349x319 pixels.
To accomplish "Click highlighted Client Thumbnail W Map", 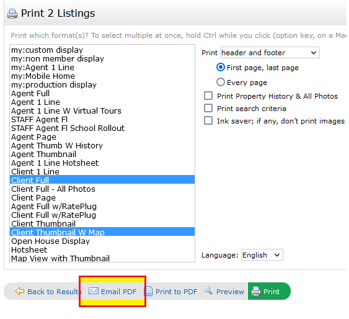I will coord(102,232).
